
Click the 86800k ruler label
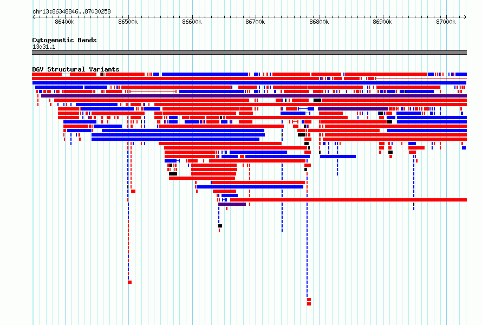click(x=319, y=22)
